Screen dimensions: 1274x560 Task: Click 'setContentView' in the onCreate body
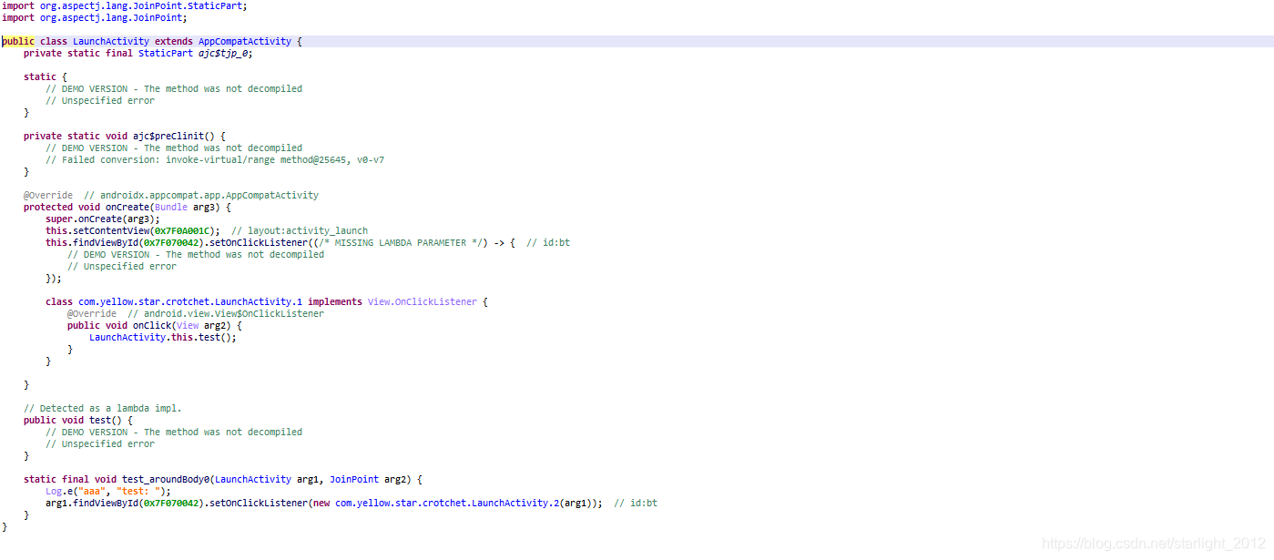111,230
